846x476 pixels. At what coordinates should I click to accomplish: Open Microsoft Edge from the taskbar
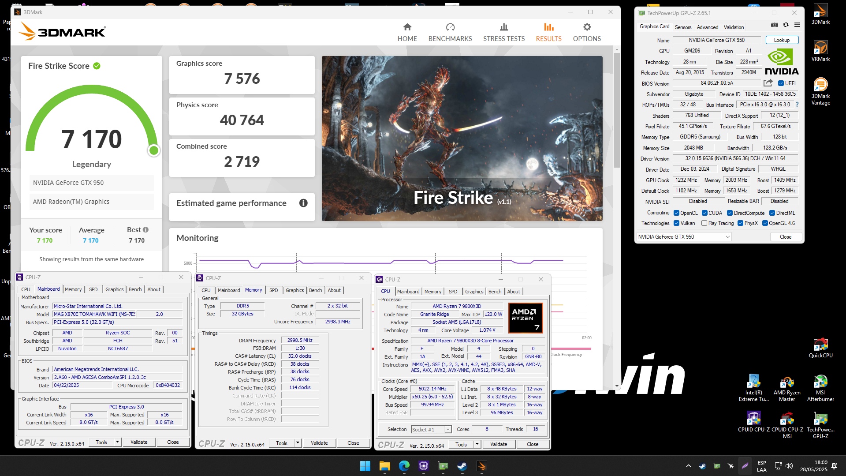[x=404, y=466]
